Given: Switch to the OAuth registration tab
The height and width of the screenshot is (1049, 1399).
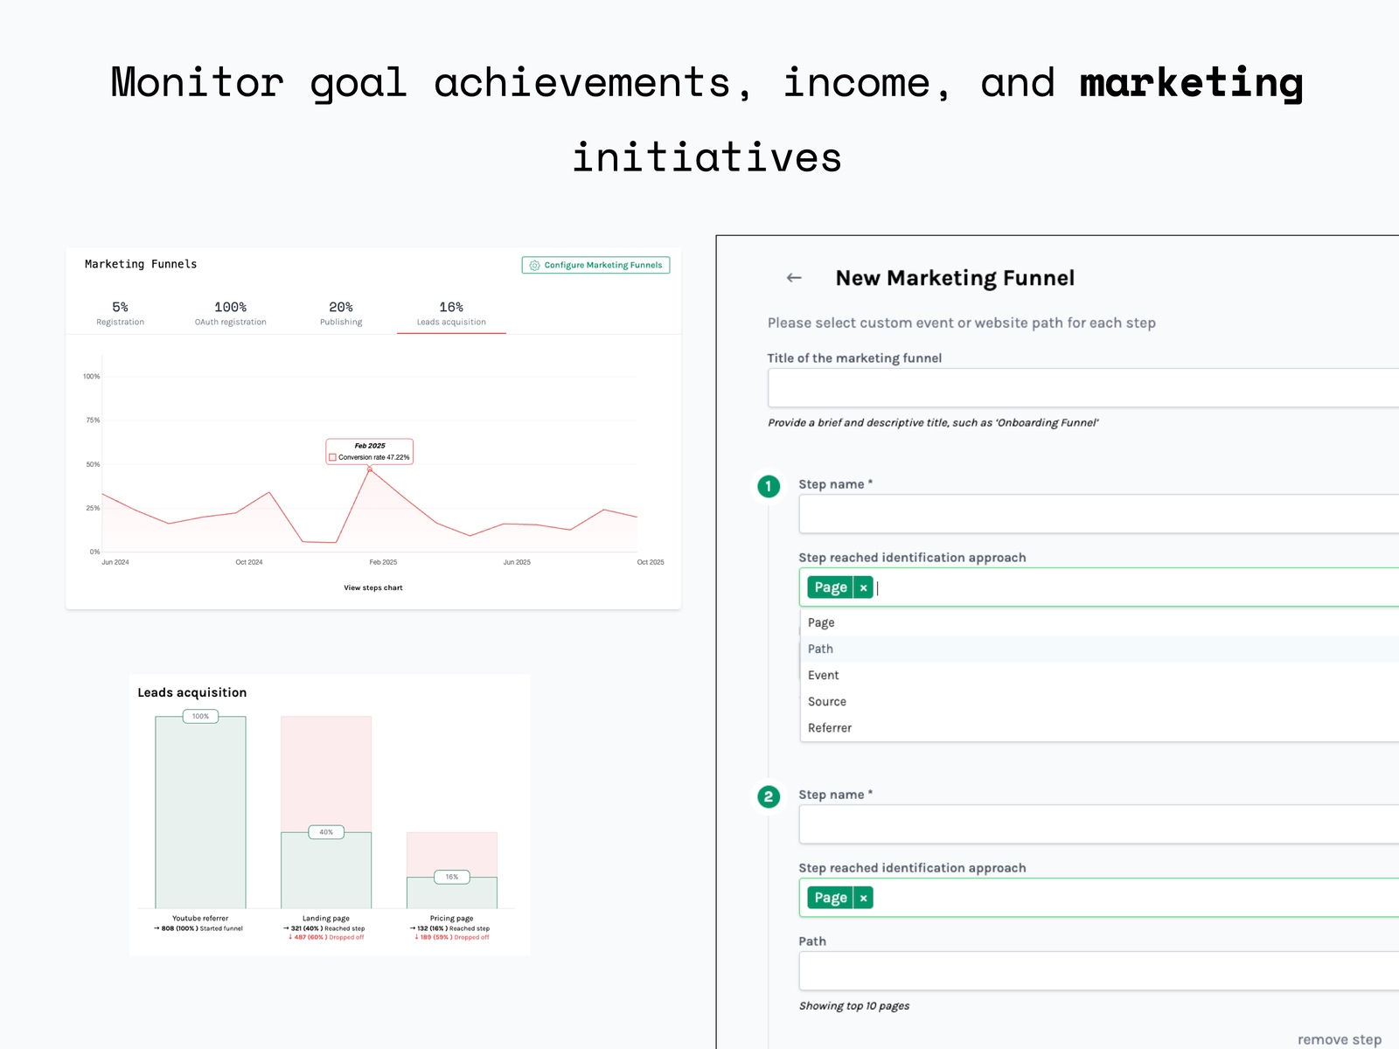Looking at the screenshot, I should (x=231, y=313).
